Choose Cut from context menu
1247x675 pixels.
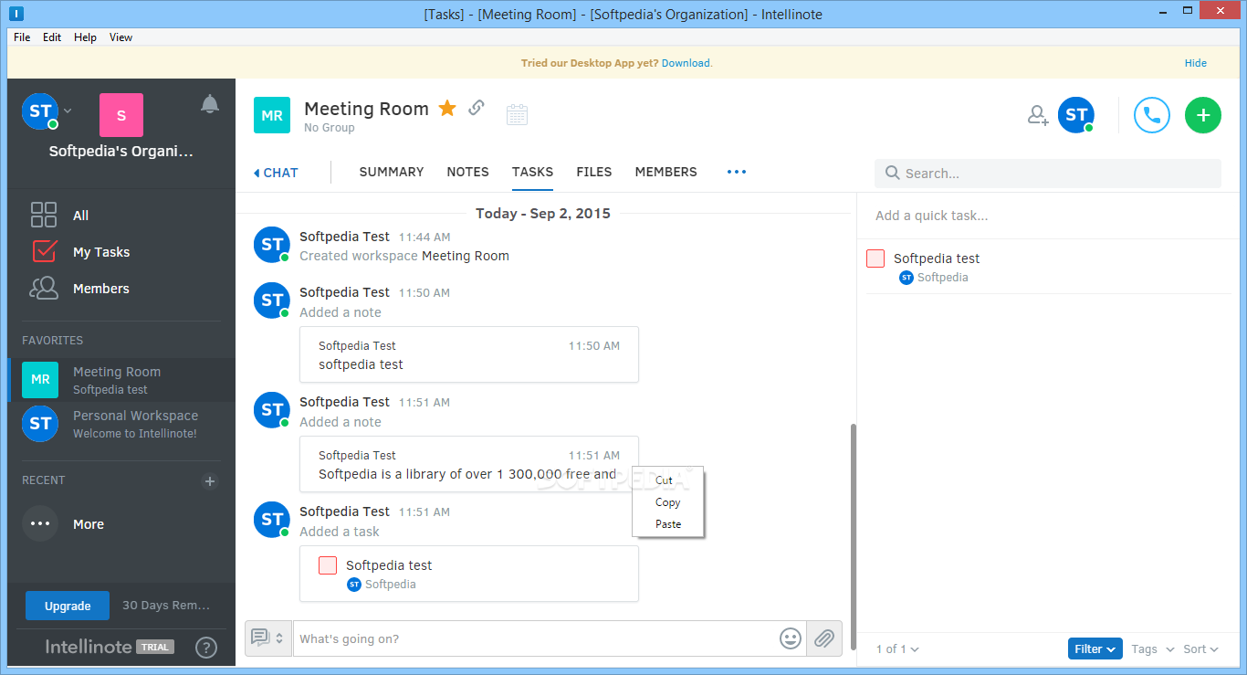pos(665,480)
